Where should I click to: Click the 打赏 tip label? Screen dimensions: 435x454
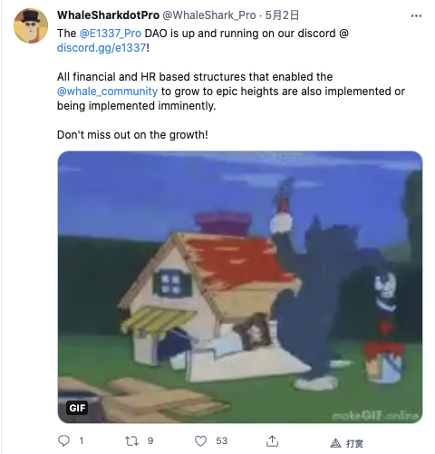pyautogui.click(x=354, y=443)
